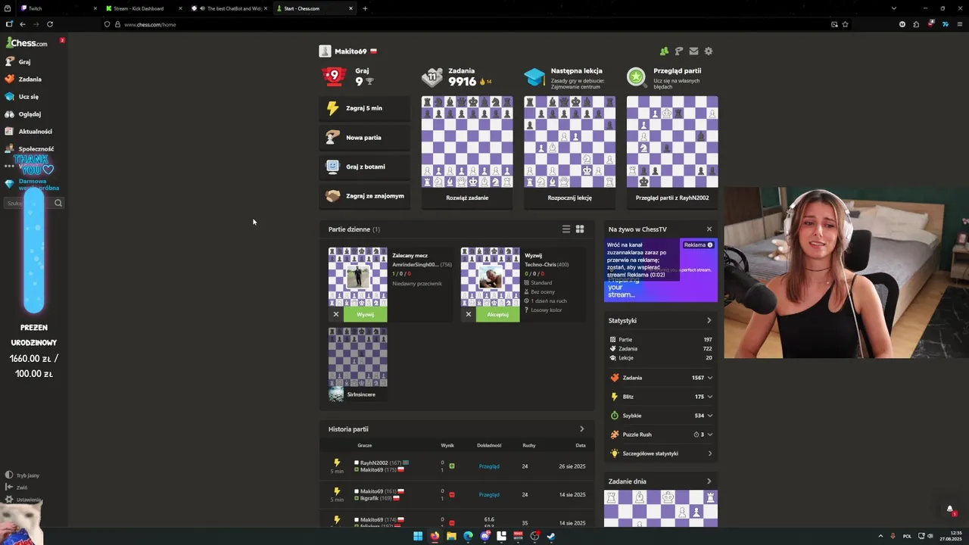The width and height of the screenshot is (969, 545).
Task: Close the Na żywo w ChessTV panel
Action: 709,229
